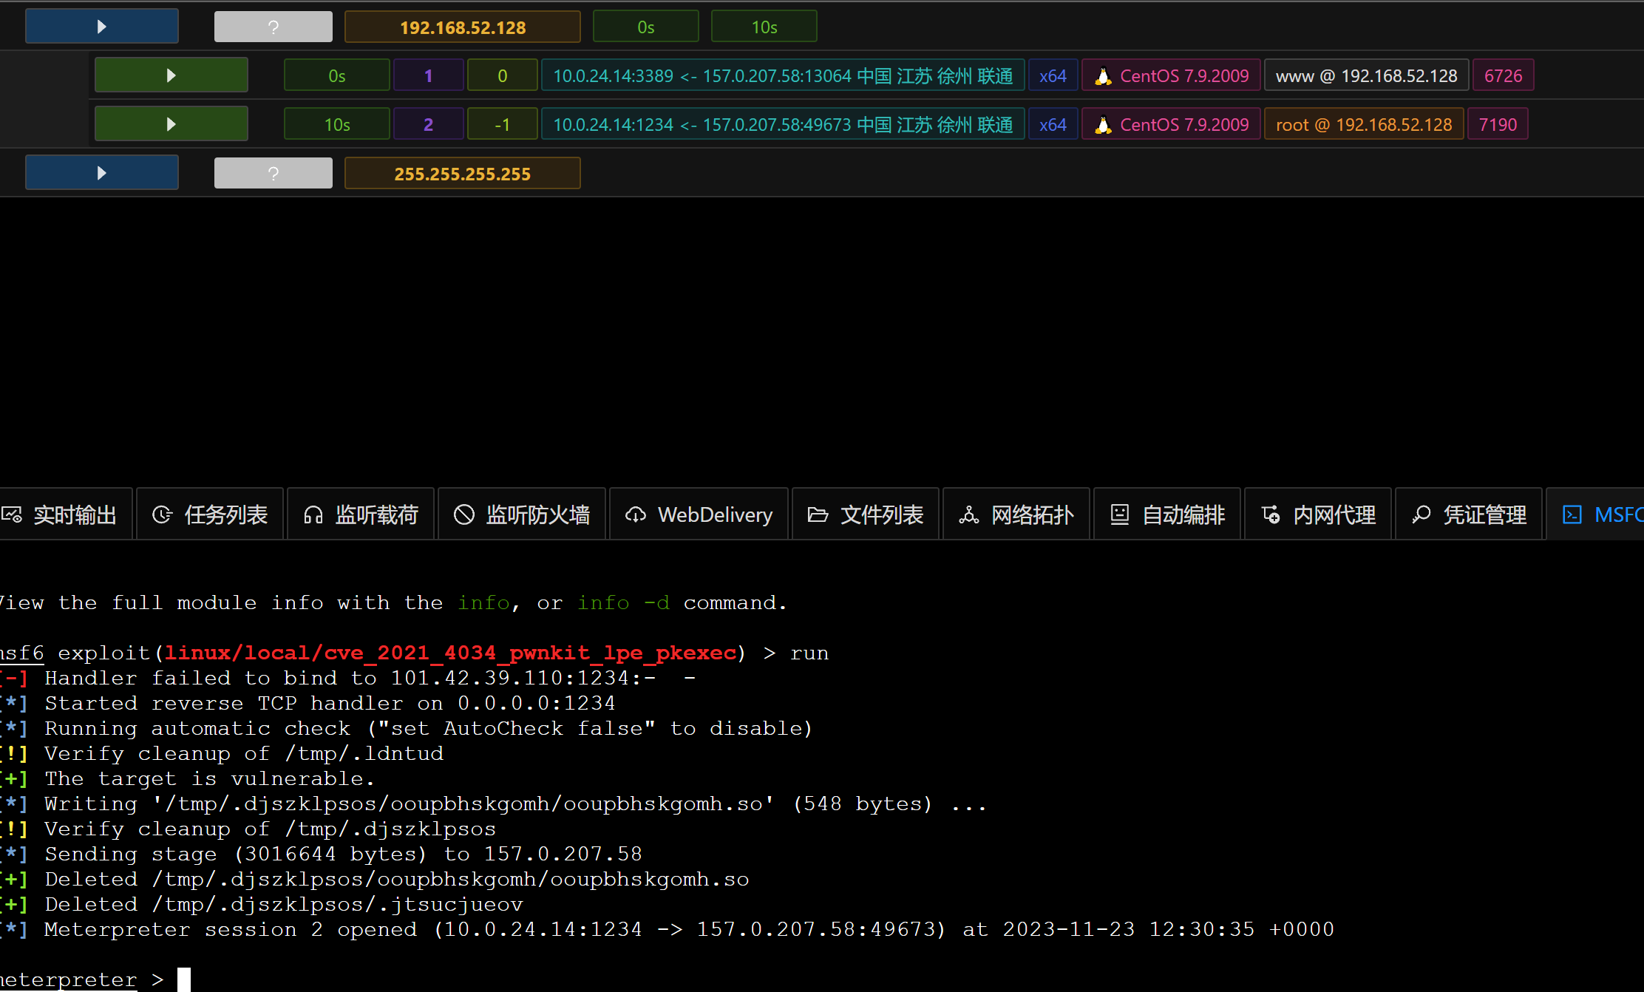
Task: Click the Linux penguin icon in the root session row
Action: click(x=1103, y=125)
